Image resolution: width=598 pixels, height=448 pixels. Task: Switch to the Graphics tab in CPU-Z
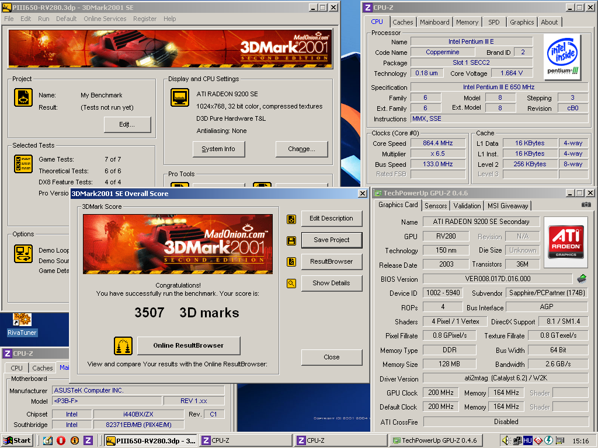pyautogui.click(x=521, y=22)
